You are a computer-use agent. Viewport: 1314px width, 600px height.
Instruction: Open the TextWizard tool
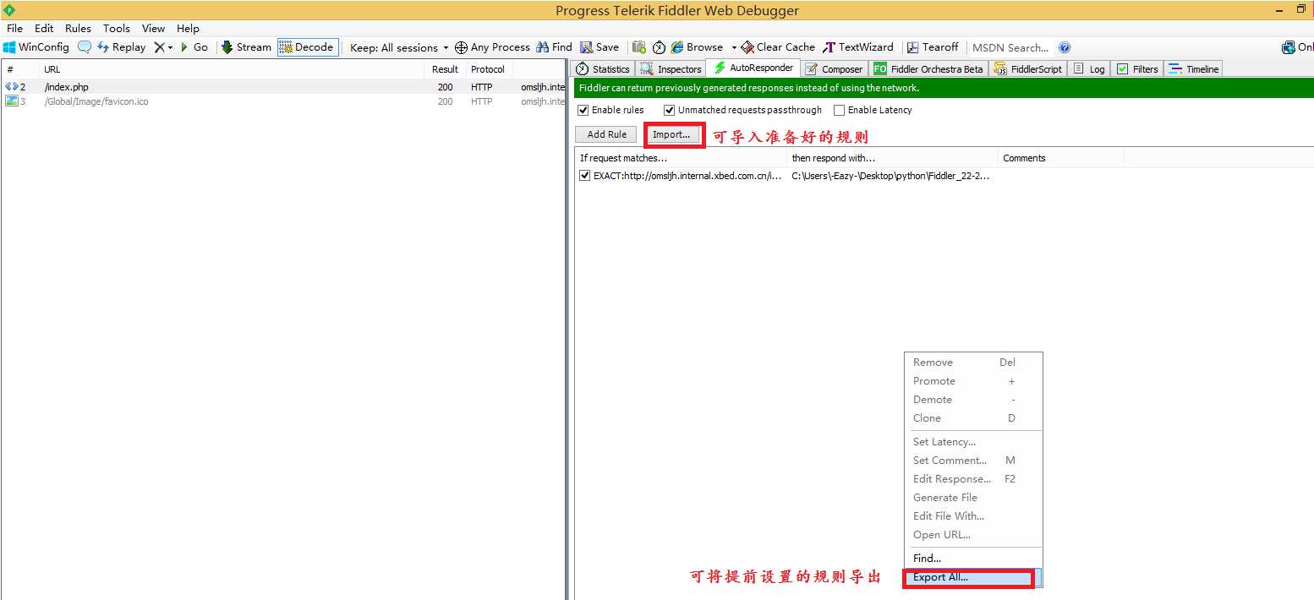click(858, 47)
